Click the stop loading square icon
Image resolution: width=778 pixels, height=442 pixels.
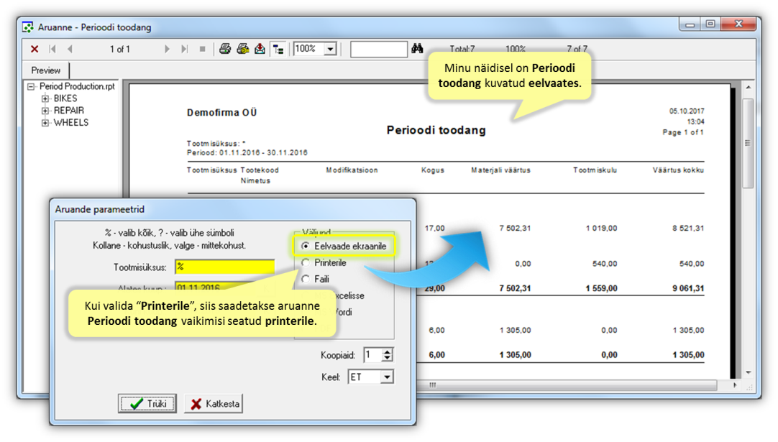point(203,49)
